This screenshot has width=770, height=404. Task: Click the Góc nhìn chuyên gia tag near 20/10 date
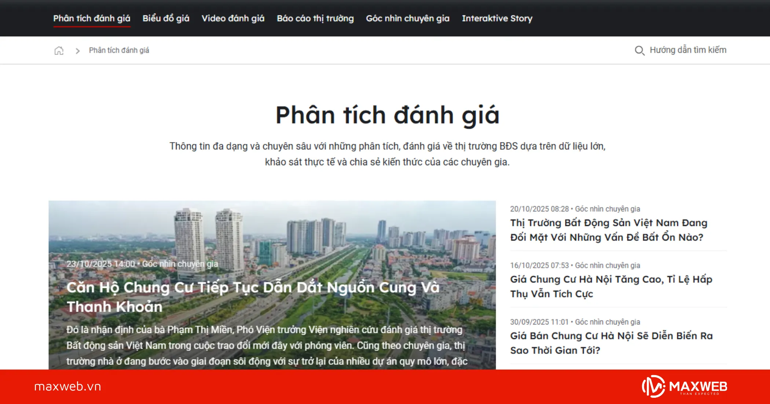click(608, 209)
